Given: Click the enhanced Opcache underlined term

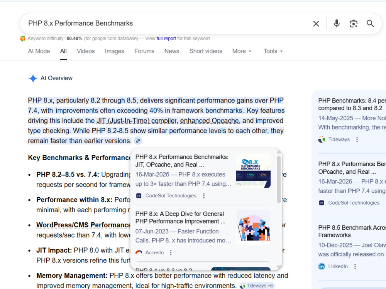Looking at the screenshot, I should pos(210,121).
